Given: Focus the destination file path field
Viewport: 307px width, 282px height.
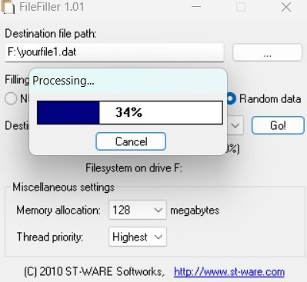Looking at the screenshot, I should tap(115, 52).
